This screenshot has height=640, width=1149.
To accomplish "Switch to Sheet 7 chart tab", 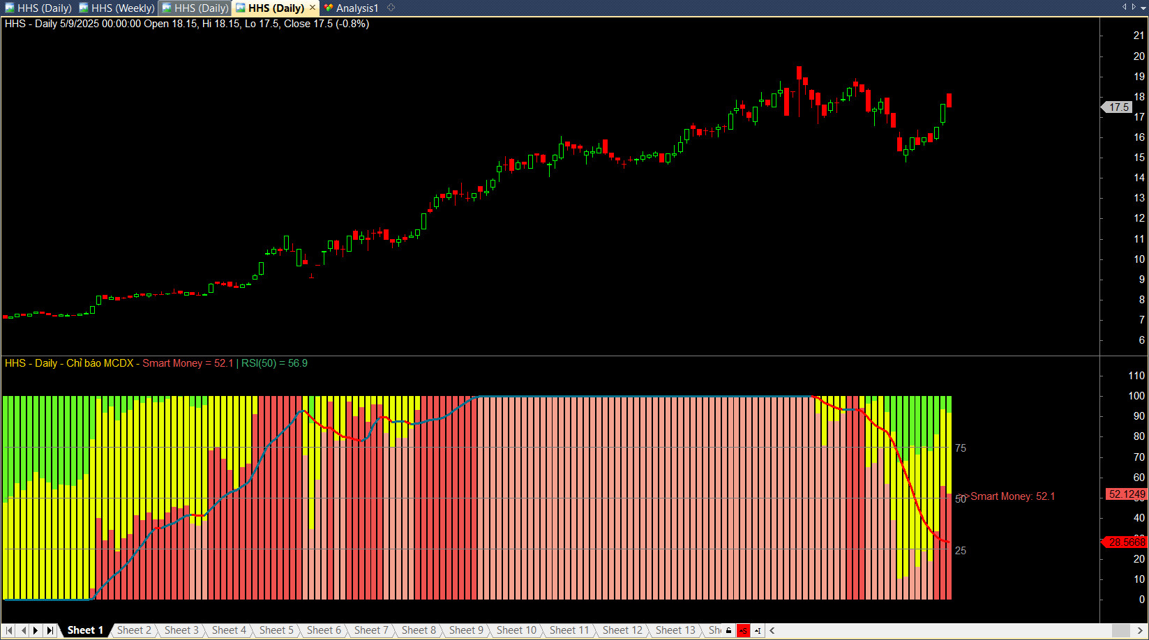I will pyautogui.click(x=371, y=630).
